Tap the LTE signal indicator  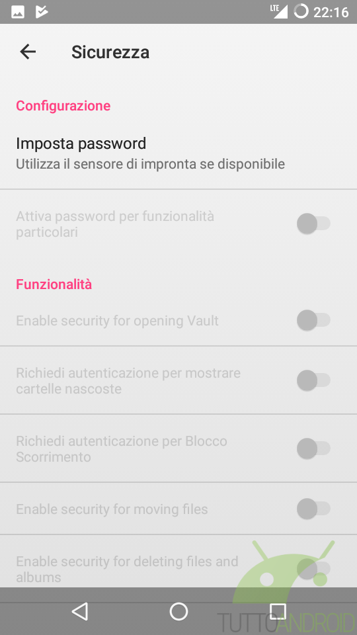[279, 11]
